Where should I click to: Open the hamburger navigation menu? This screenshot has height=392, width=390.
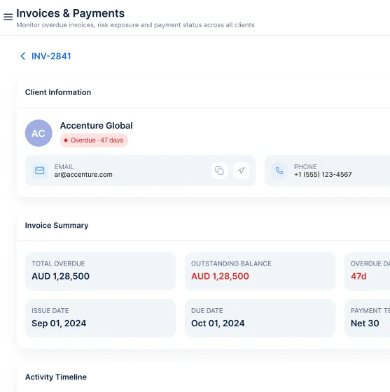pyautogui.click(x=8, y=17)
